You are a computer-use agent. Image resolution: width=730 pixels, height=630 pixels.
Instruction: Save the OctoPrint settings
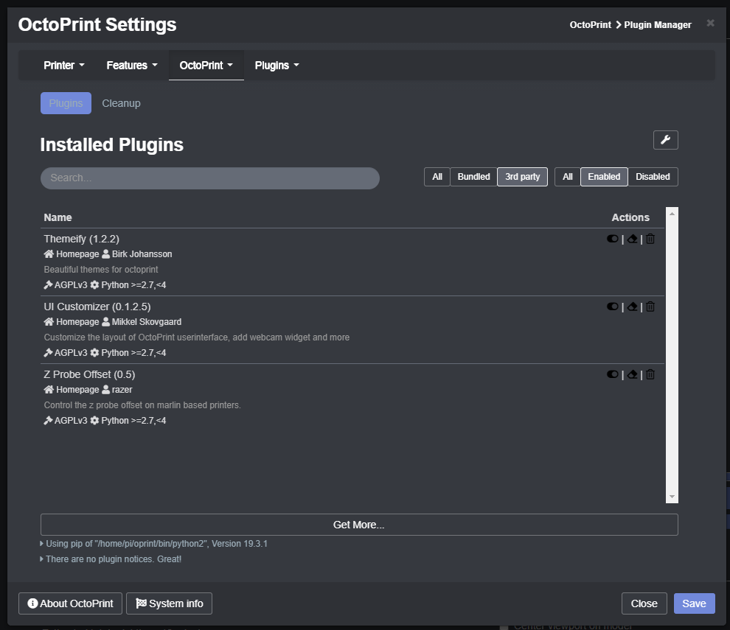693,603
